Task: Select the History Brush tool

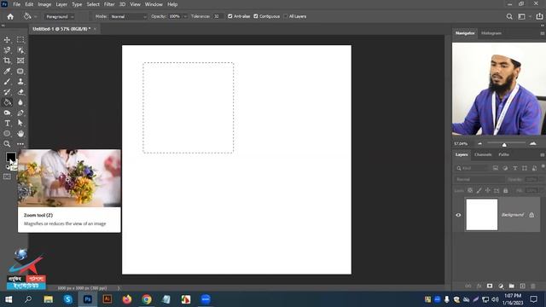Action: (x=7, y=92)
